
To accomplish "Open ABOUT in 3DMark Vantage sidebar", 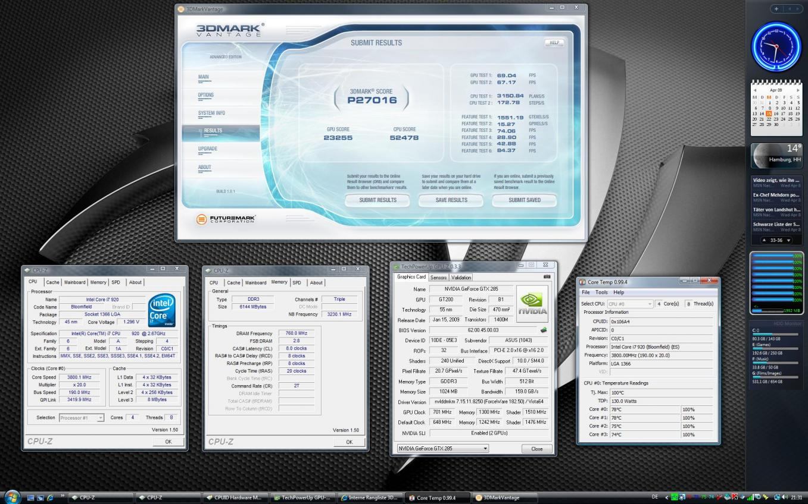I will coord(205,167).
